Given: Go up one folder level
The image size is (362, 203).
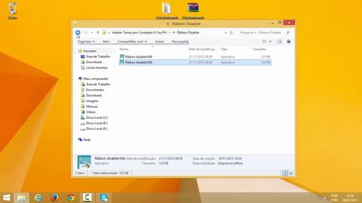Looking at the screenshot, I should pos(98,33).
